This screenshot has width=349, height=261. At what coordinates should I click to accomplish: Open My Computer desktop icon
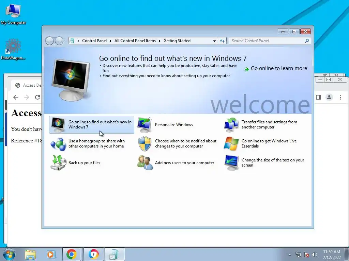click(13, 14)
